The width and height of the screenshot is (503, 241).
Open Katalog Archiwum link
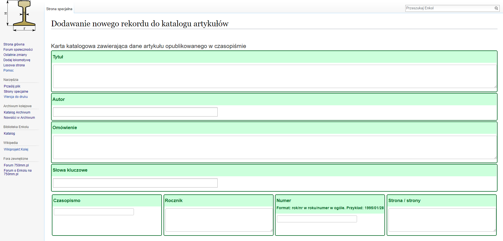click(17, 112)
